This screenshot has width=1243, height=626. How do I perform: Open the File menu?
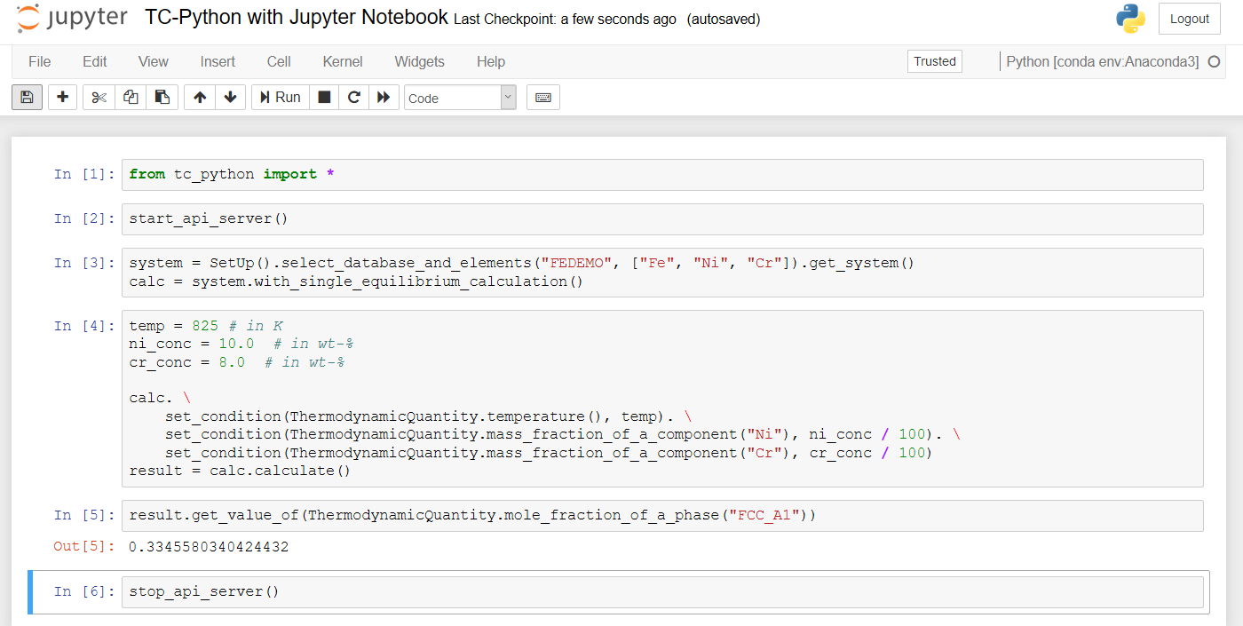(40, 61)
